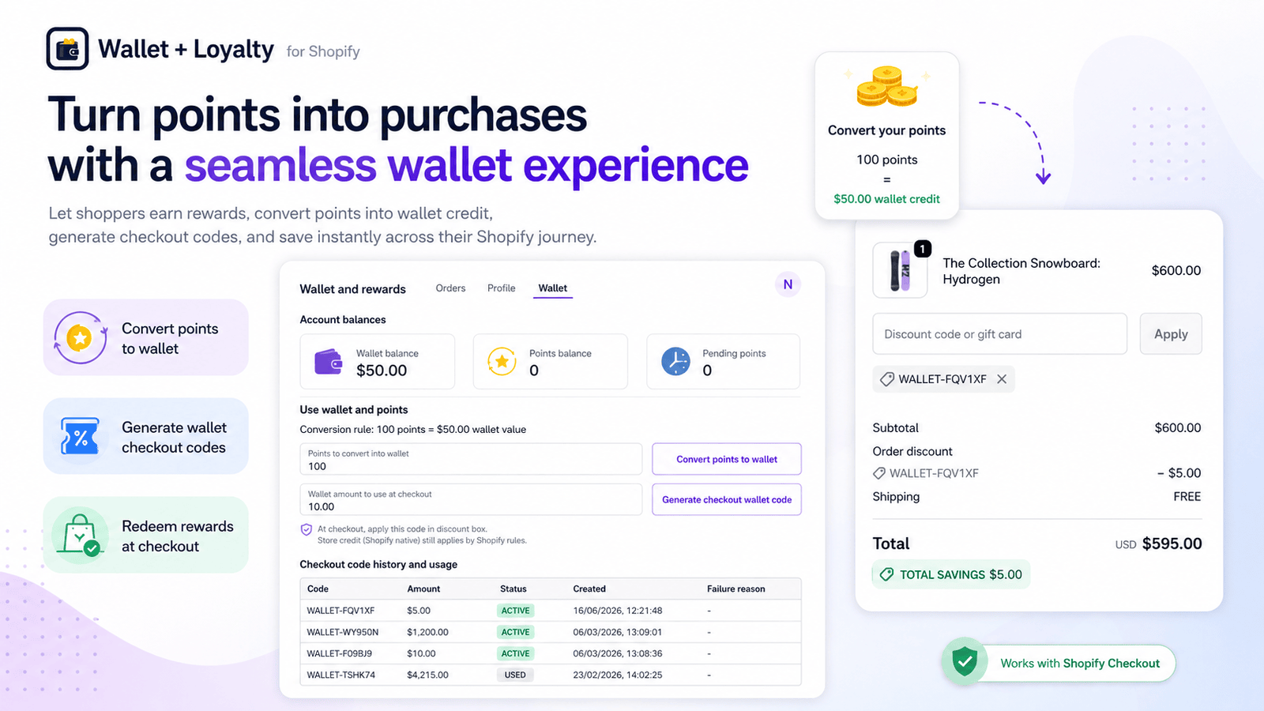Click the purple wallet icon beside Wallet balance

click(x=329, y=362)
